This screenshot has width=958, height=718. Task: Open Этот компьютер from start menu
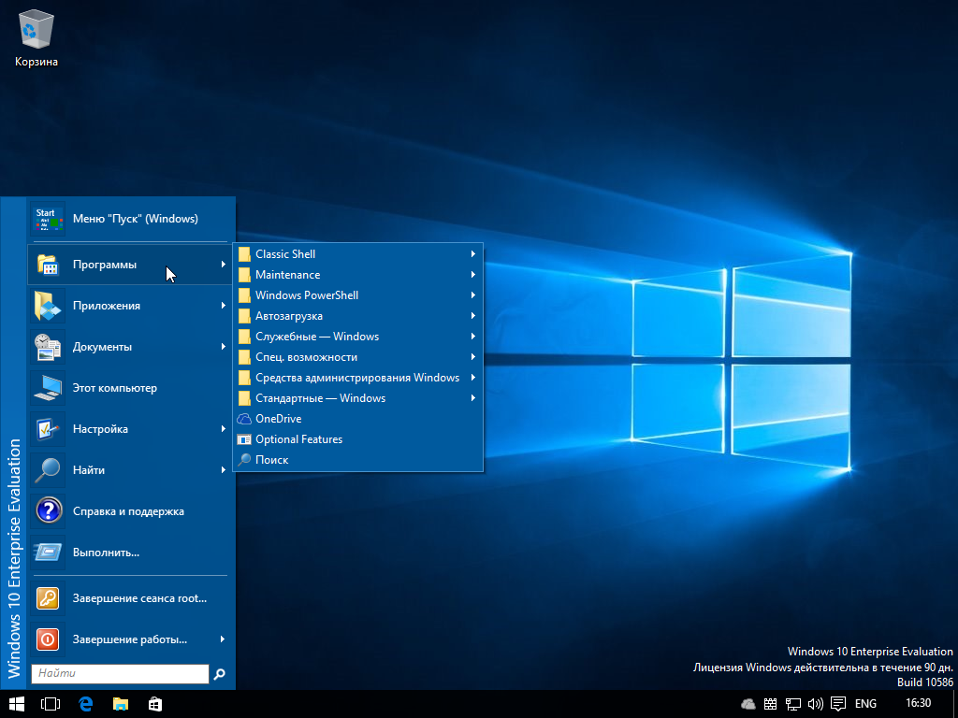click(131, 388)
